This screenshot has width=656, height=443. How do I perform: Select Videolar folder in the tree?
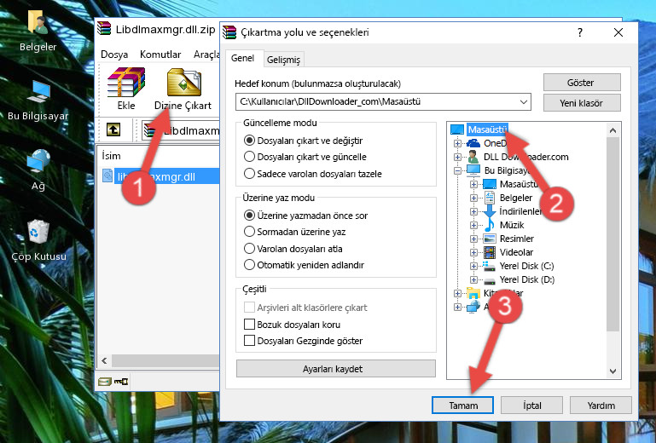point(516,252)
